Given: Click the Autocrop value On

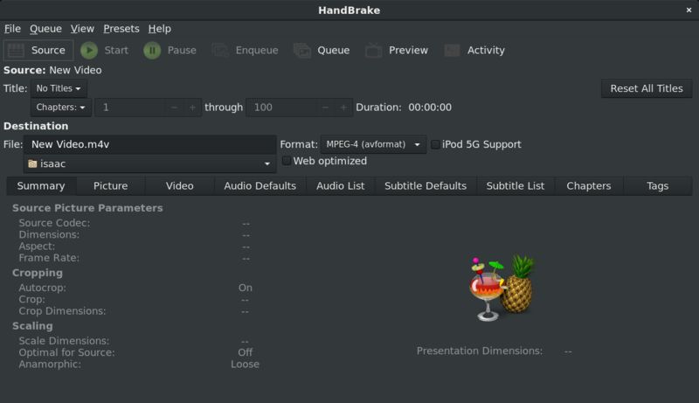Looking at the screenshot, I should point(246,288).
